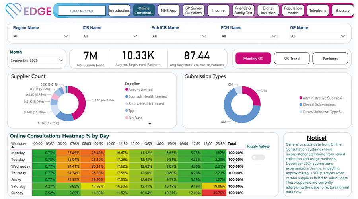Switch to the Telephony tab
The image size is (358, 199).
coord(317,10)
